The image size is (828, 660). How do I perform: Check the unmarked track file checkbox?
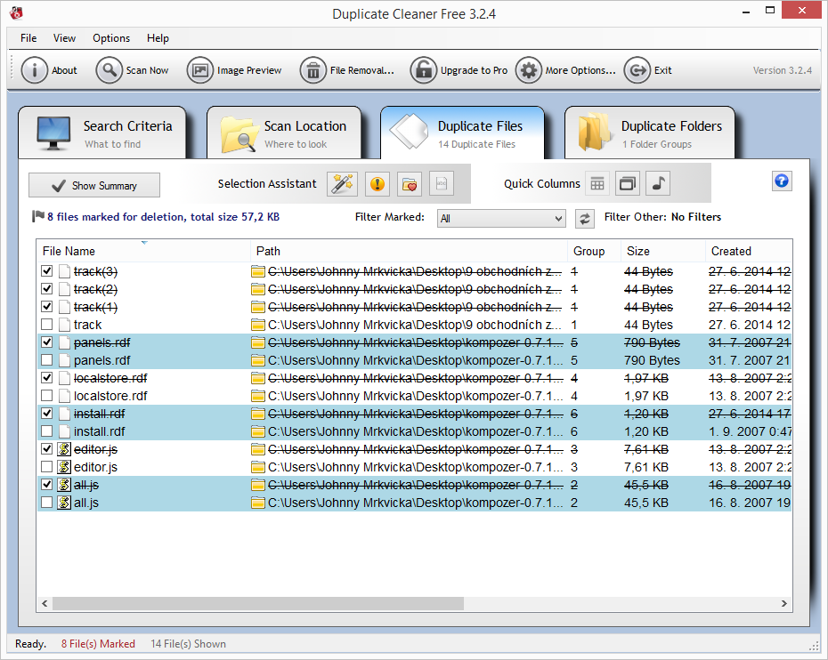coord(46,325)
